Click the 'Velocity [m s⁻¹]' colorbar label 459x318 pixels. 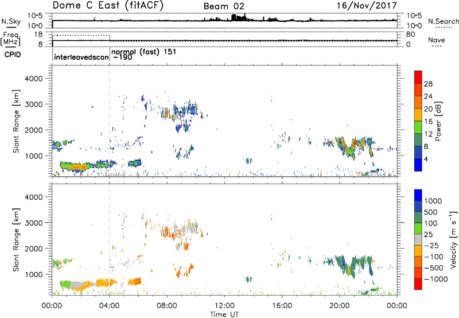[453, 239]
